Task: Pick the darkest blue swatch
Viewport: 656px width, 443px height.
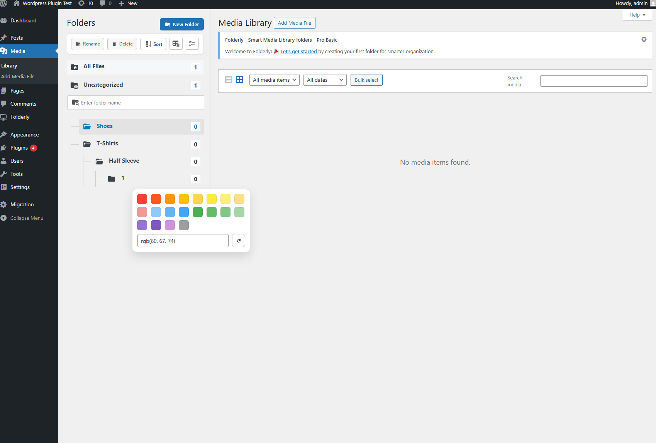Action: tap(184, 212)
